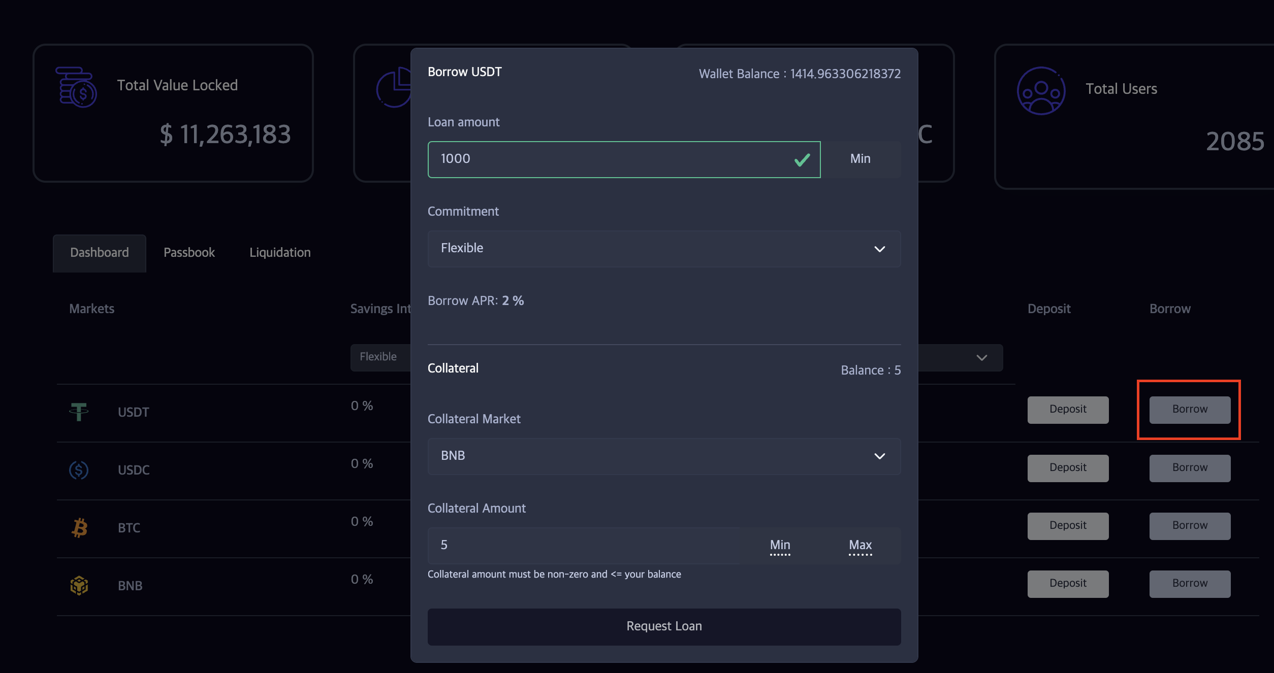1274x673 pixels.
Task: Click the BTC Bitcoin icon
Action: pos(79,528)
